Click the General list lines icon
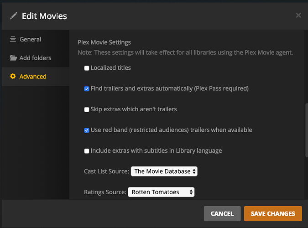 (x=13, y=39)
